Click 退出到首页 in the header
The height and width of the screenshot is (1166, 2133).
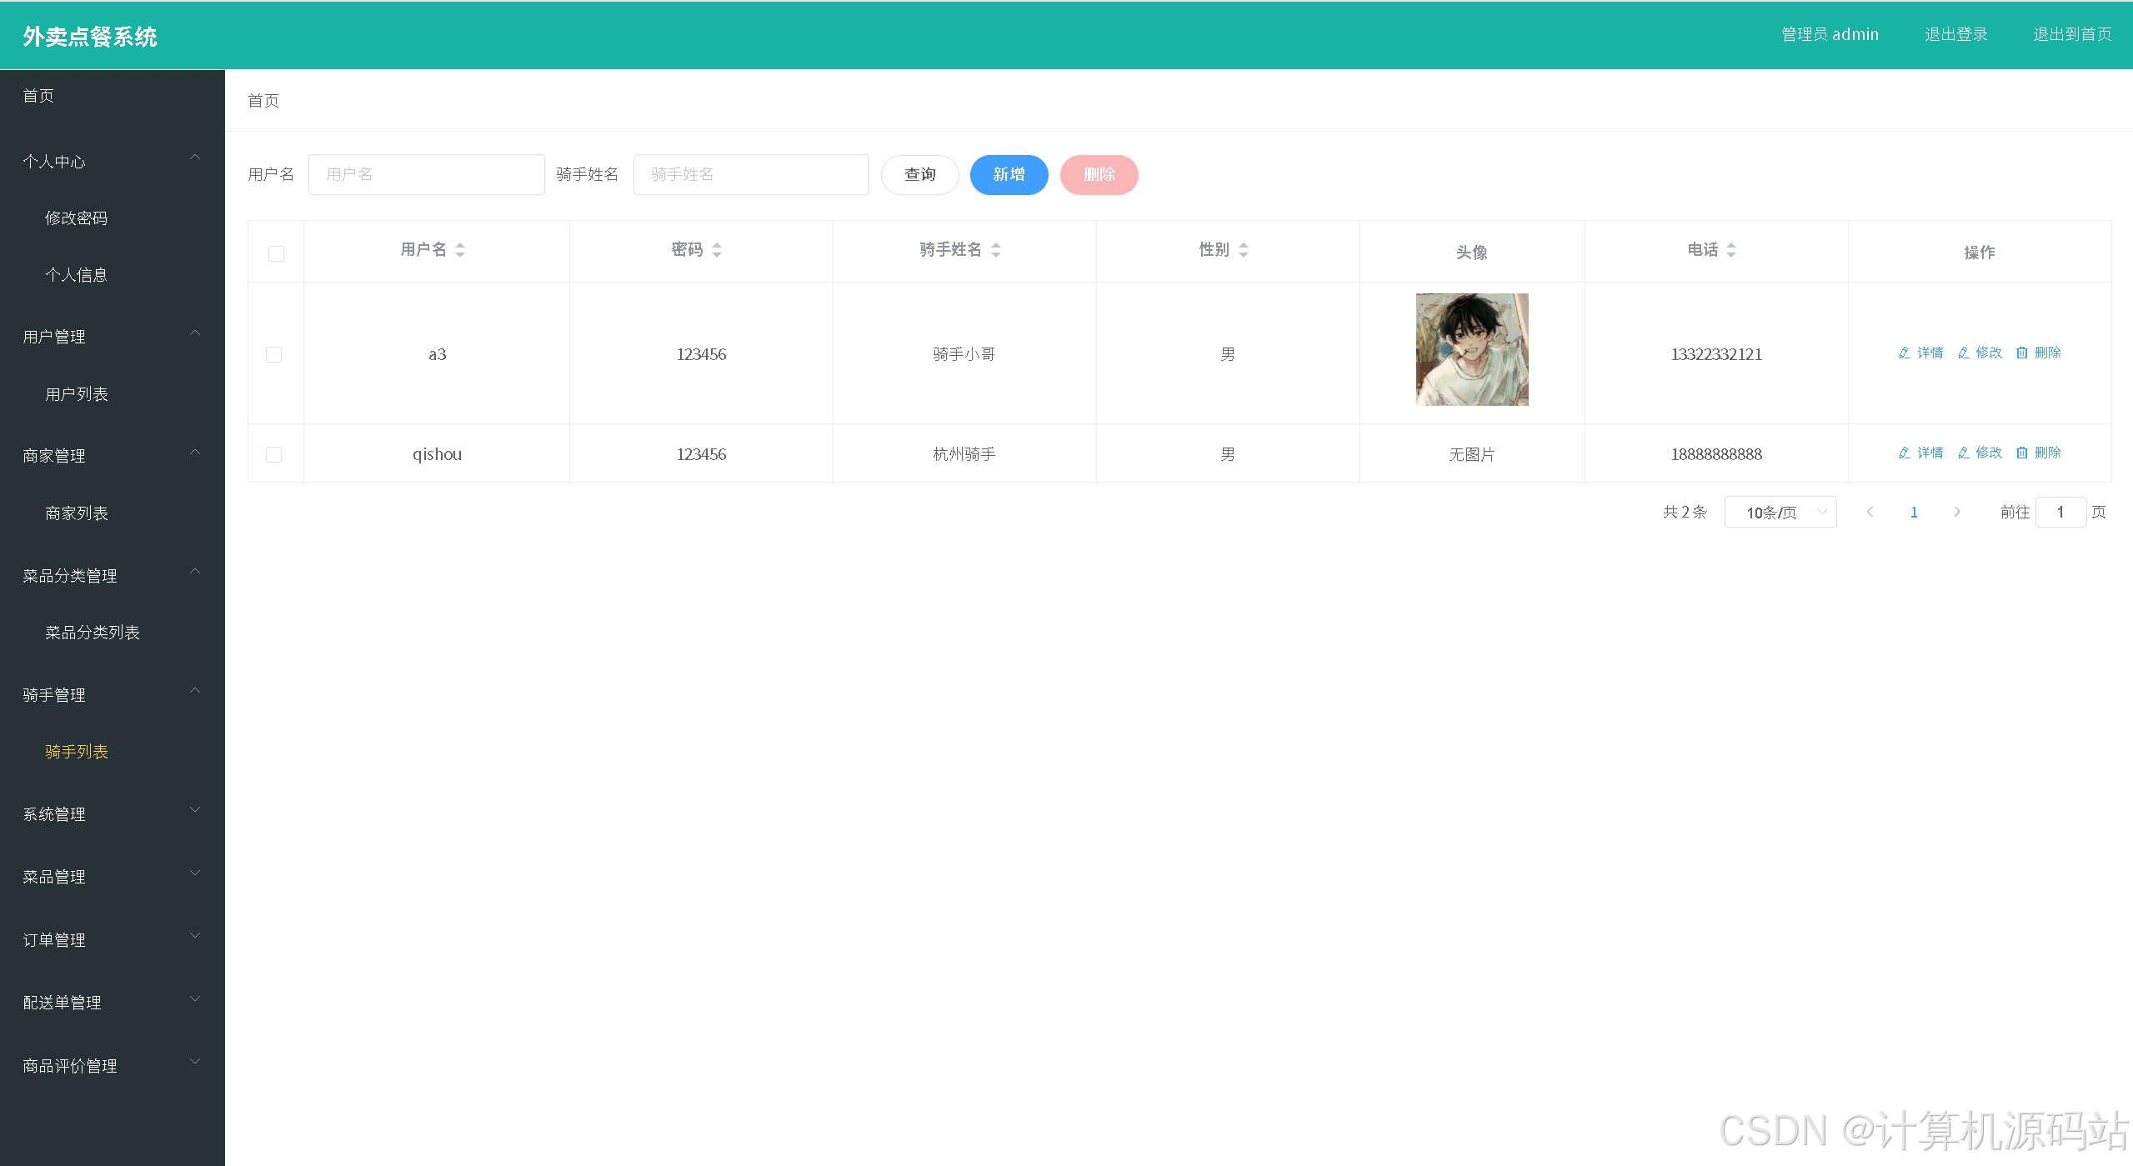[x=2071, y=34]
